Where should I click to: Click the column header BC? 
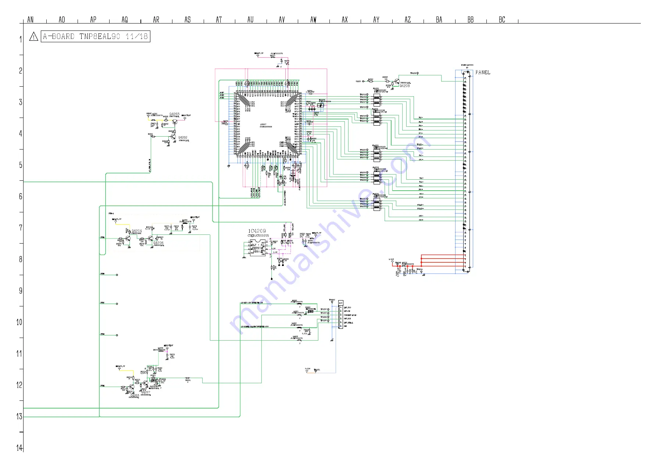[x=502, y=19]
